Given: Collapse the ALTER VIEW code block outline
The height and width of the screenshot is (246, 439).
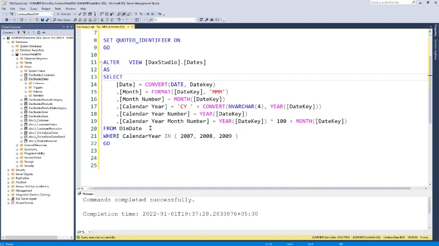Looking at the screenshot, I should 101,62.
